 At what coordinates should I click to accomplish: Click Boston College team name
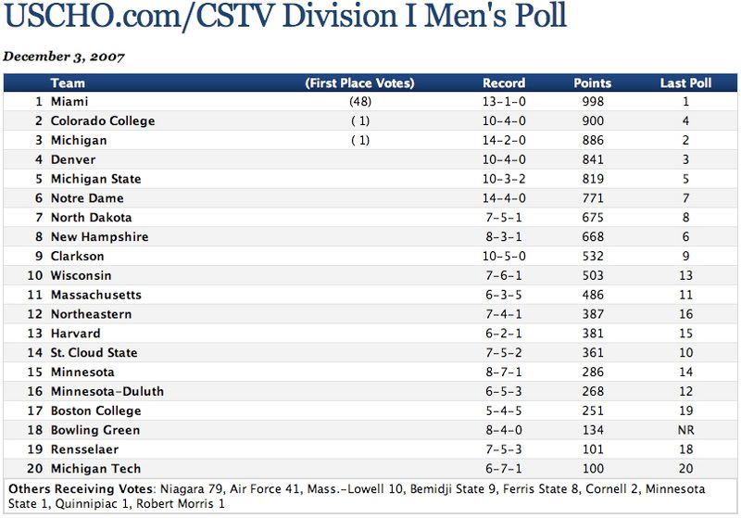click(96, 411)
